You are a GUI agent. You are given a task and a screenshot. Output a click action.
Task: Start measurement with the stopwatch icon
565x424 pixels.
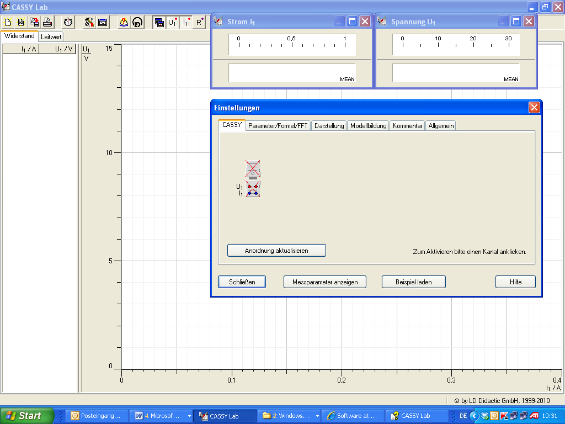(x=68, y=23)
